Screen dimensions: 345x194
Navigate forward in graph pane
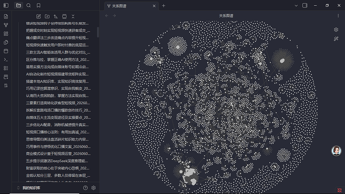coord(114,15)
